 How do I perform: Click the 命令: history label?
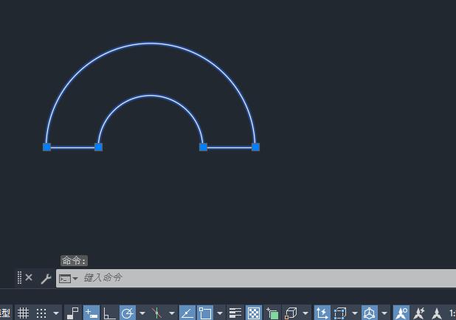[75, 260]
